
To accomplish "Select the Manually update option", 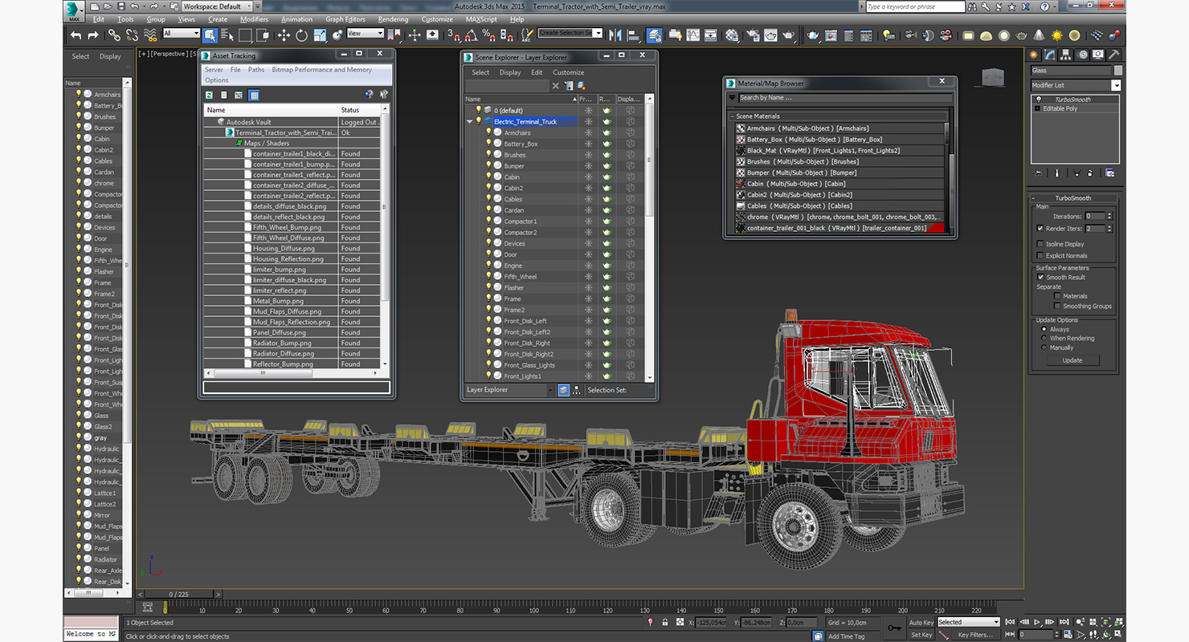I will tap(1044, 348).
